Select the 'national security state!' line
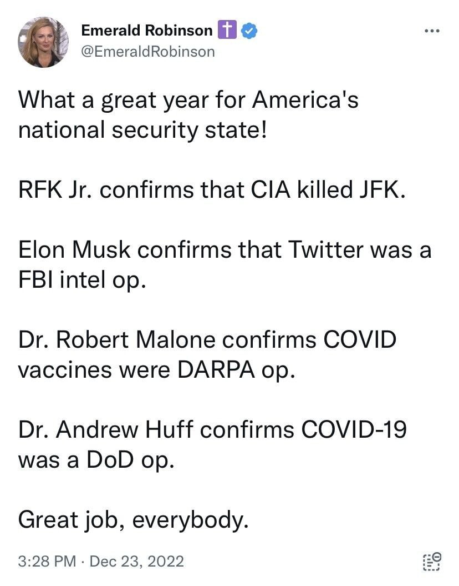 coord(142,131)
